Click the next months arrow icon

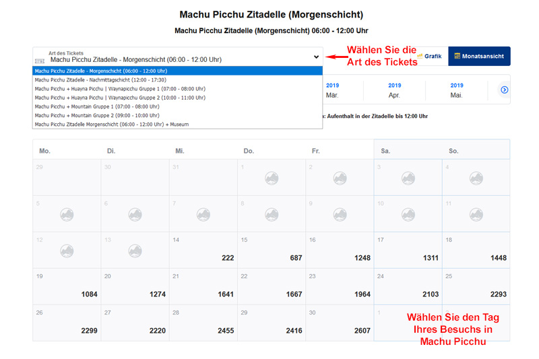504,90
